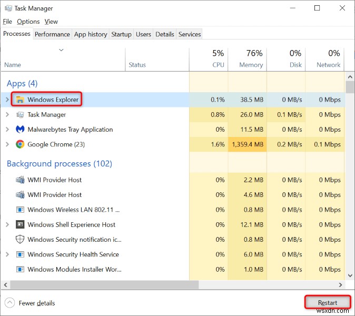Screen dimensions: 355x316
Task: Click the Background processes (102) heading
Action: 60,164
